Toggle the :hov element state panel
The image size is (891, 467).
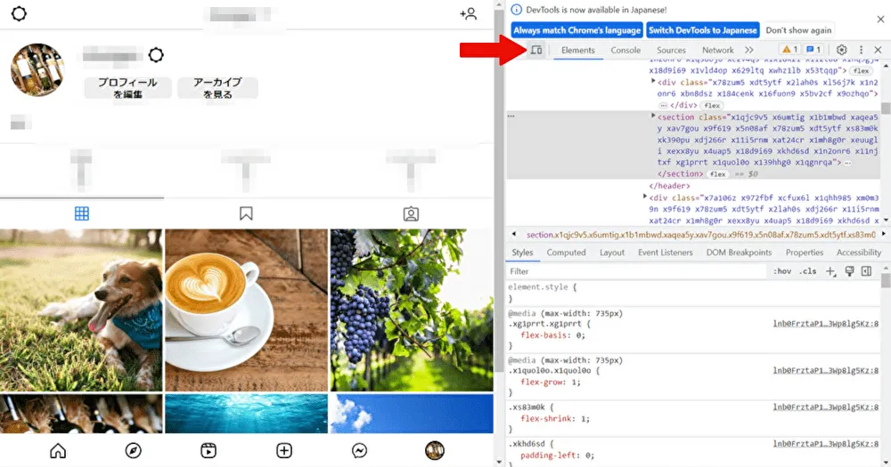782,271
